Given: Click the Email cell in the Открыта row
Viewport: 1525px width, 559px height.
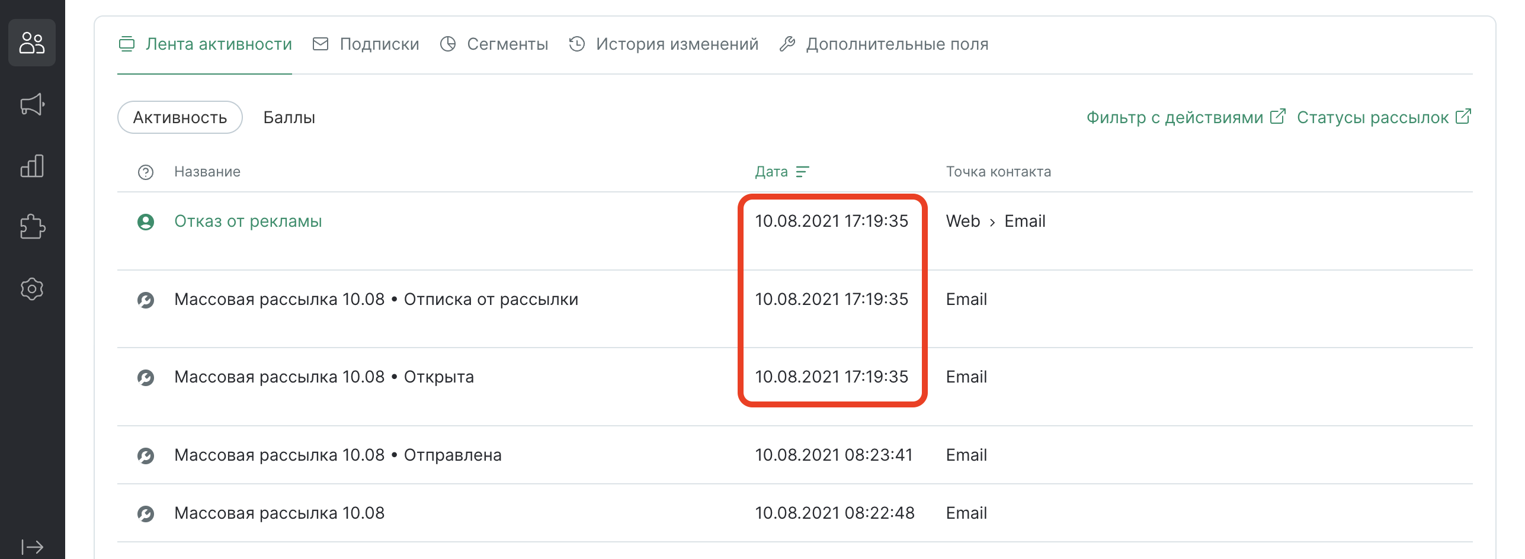Looking at the screenshot, I should (966, 377).
